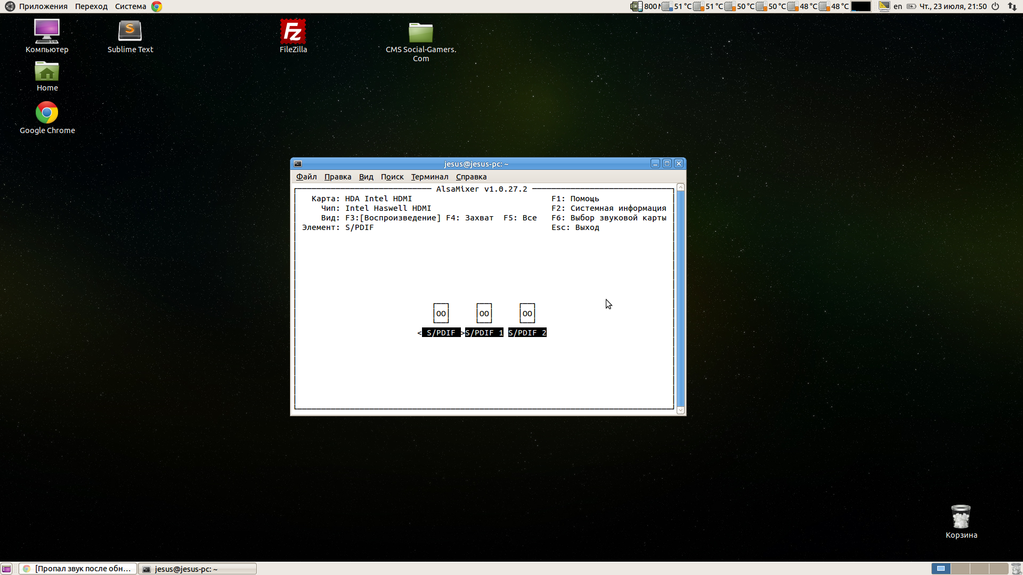The width and height of the screenshot is (1023, 575).
Task: Click the terminal vertical scrollbar
Action: click(x=680, y=298)
